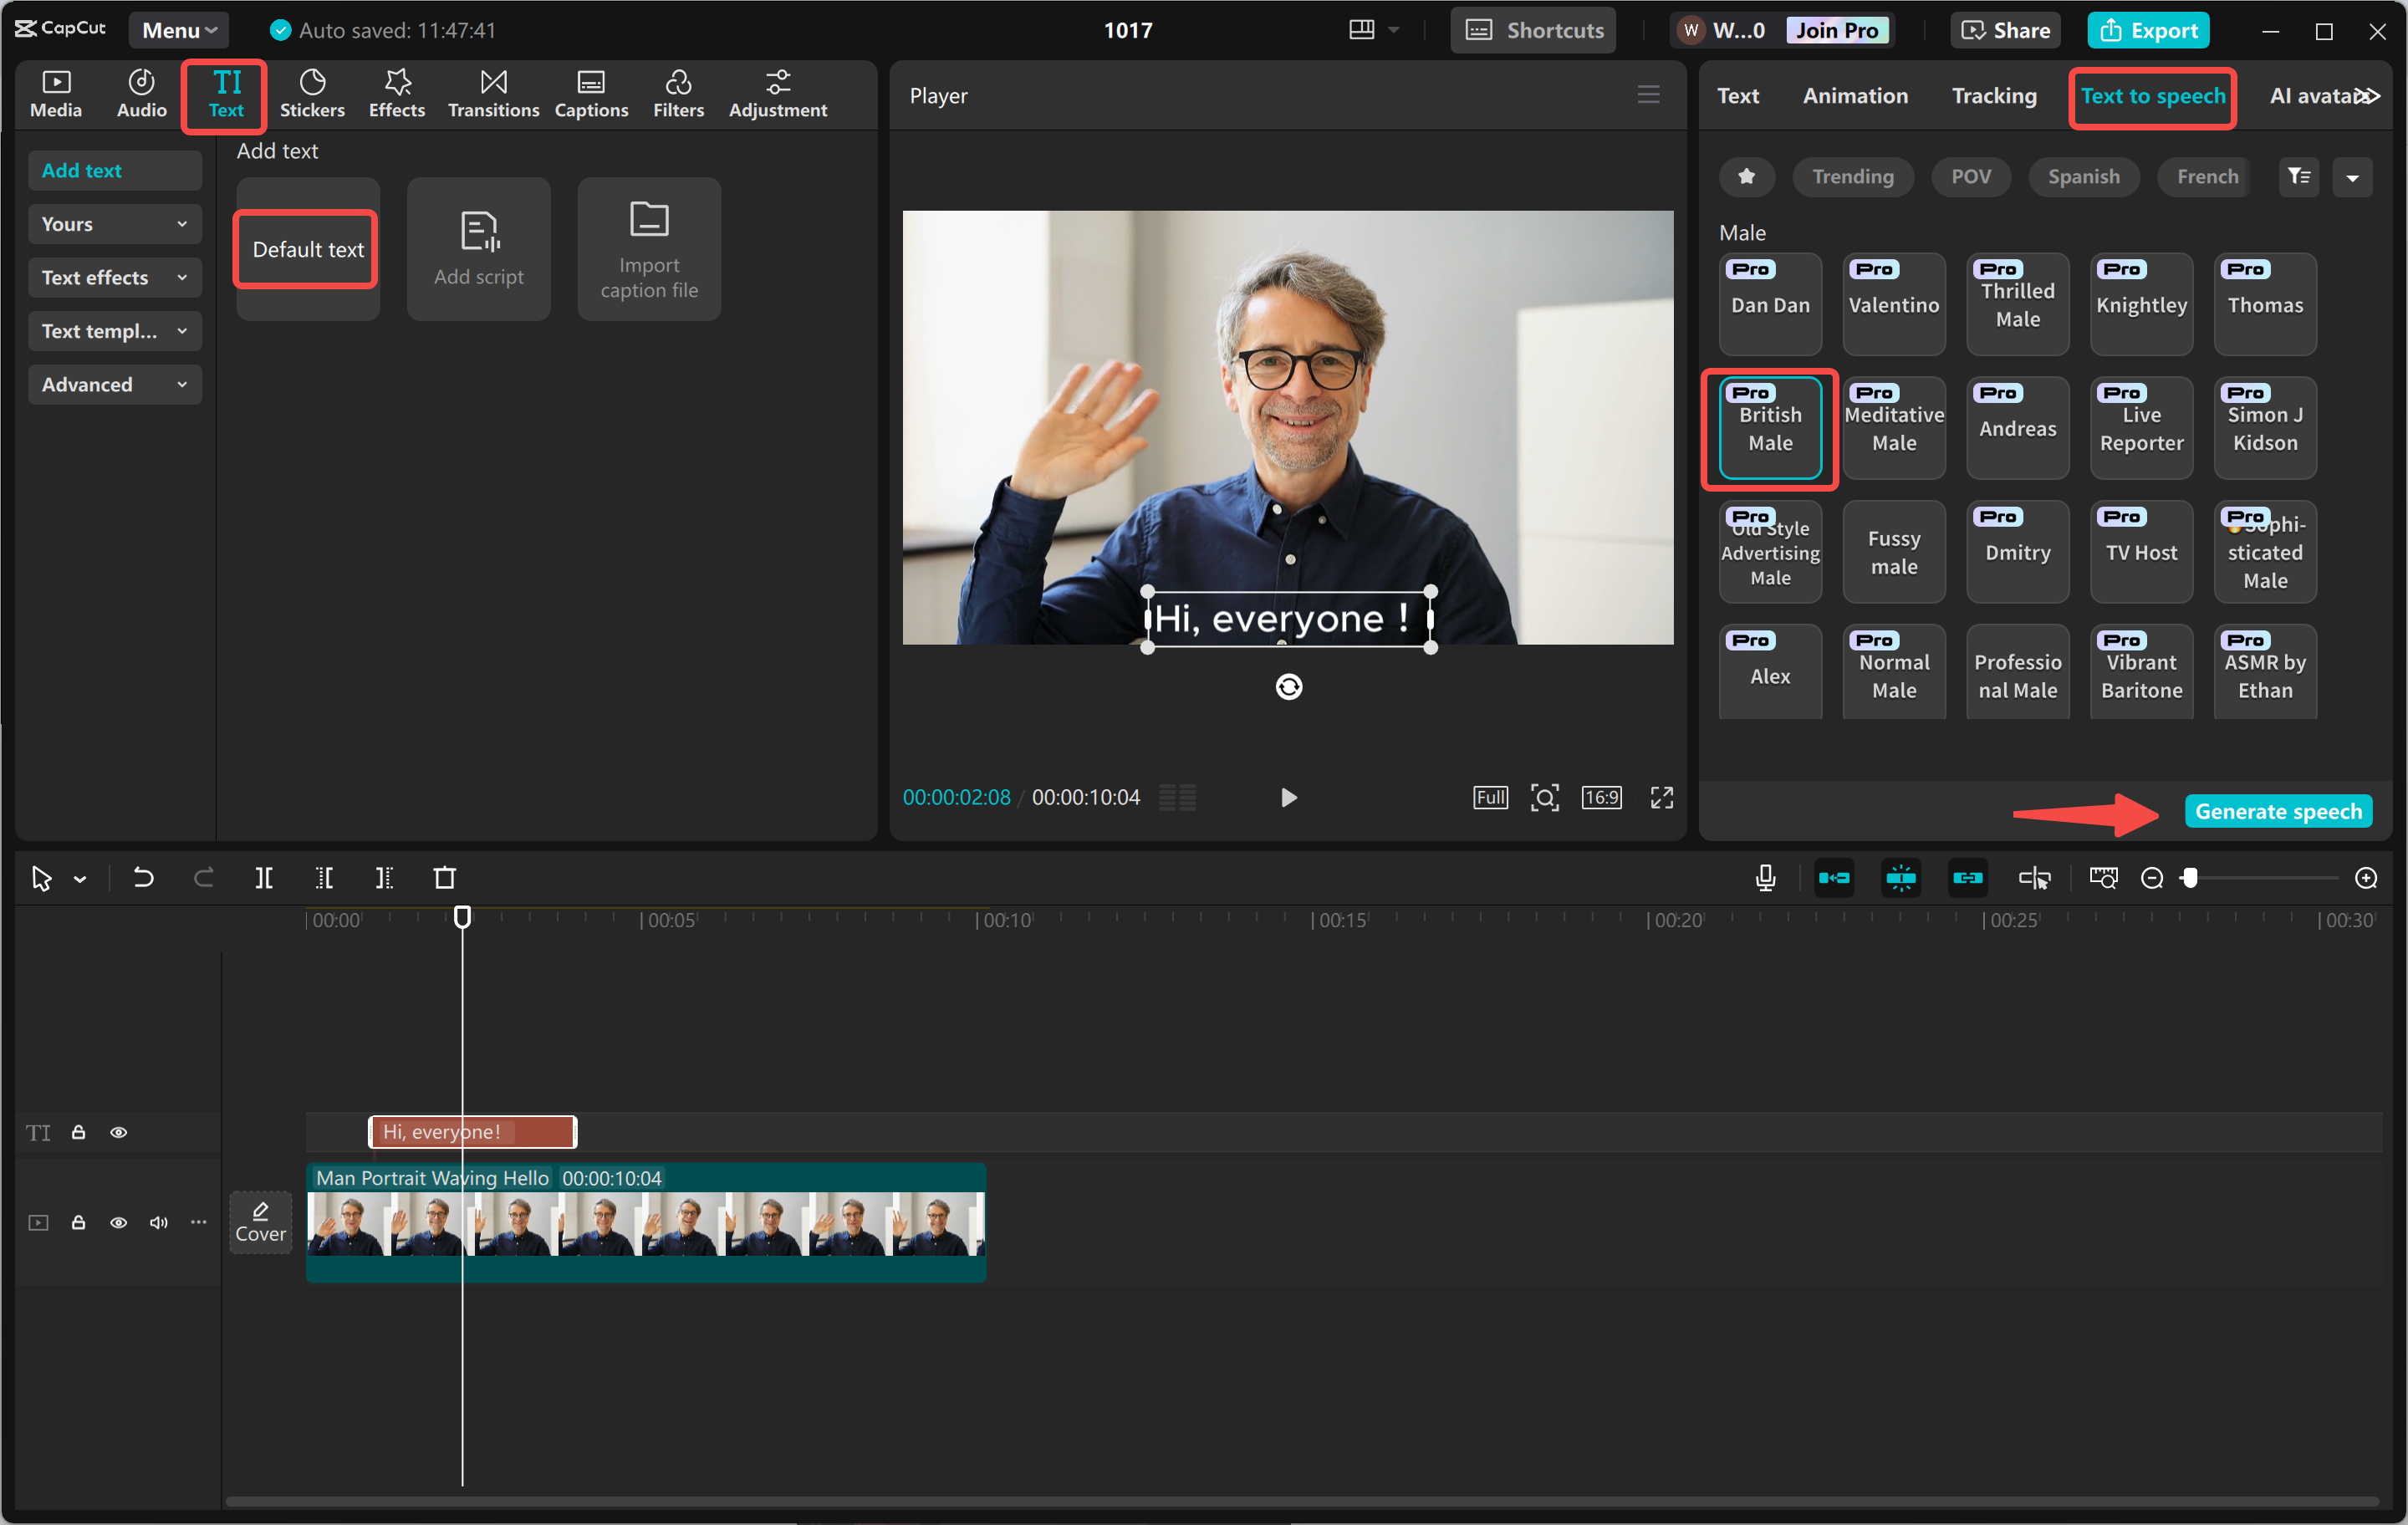Expand the Text effects section
This screenshot has height=1525, width=2408.
[x=114, y=277]
